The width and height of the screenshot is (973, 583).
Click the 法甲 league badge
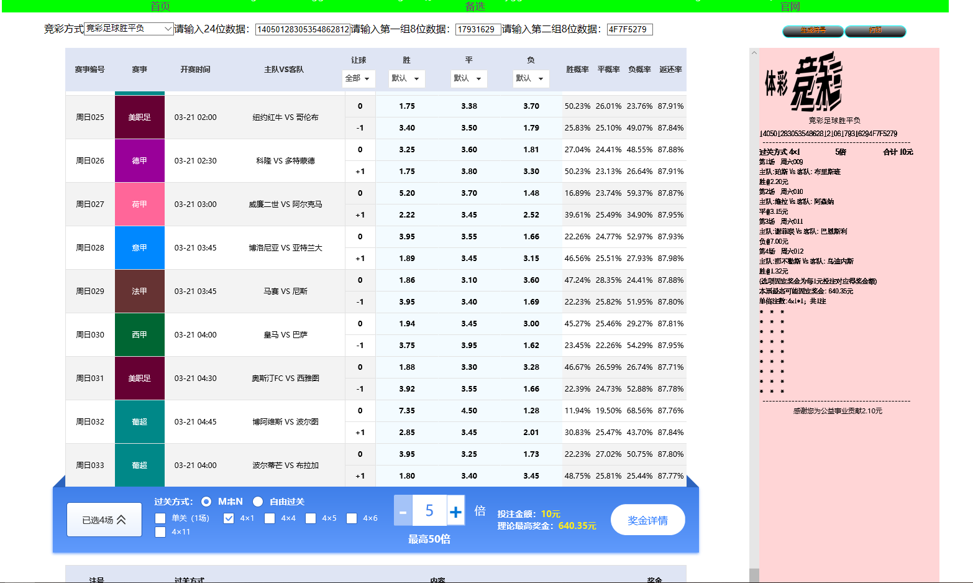pos(140,291)
